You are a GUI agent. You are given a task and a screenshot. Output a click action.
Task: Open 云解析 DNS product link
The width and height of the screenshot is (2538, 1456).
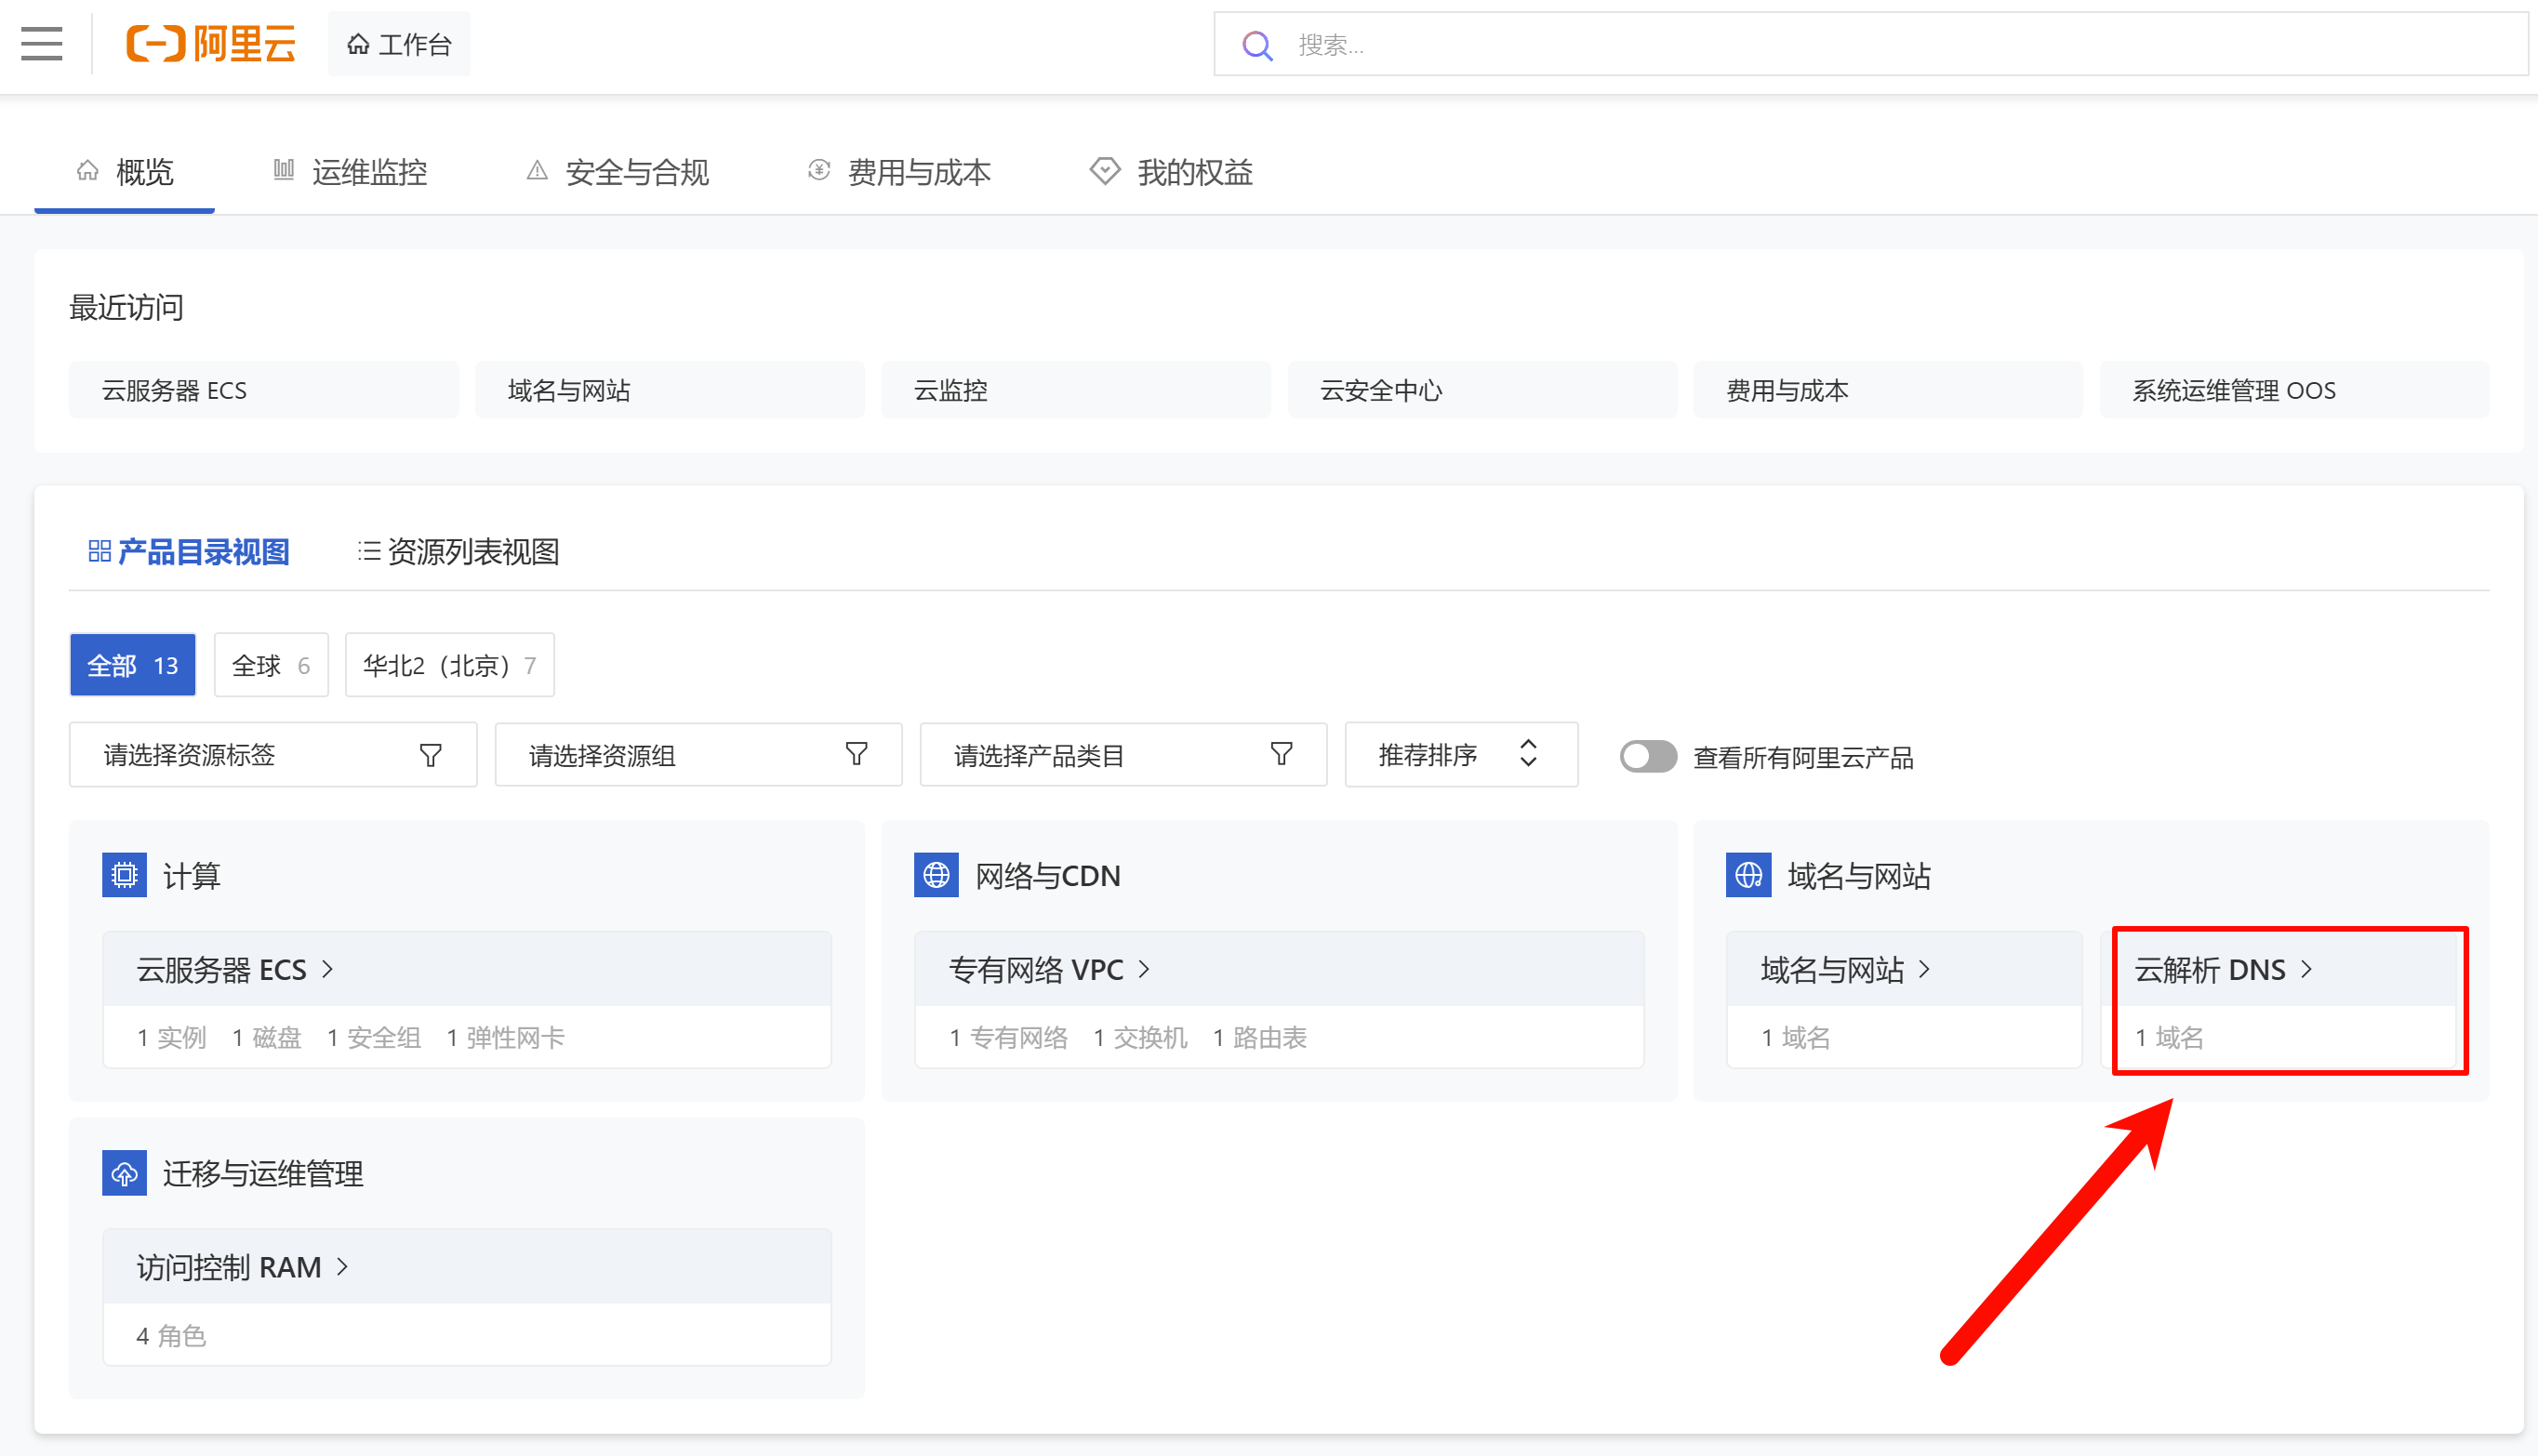point(2222,969)
